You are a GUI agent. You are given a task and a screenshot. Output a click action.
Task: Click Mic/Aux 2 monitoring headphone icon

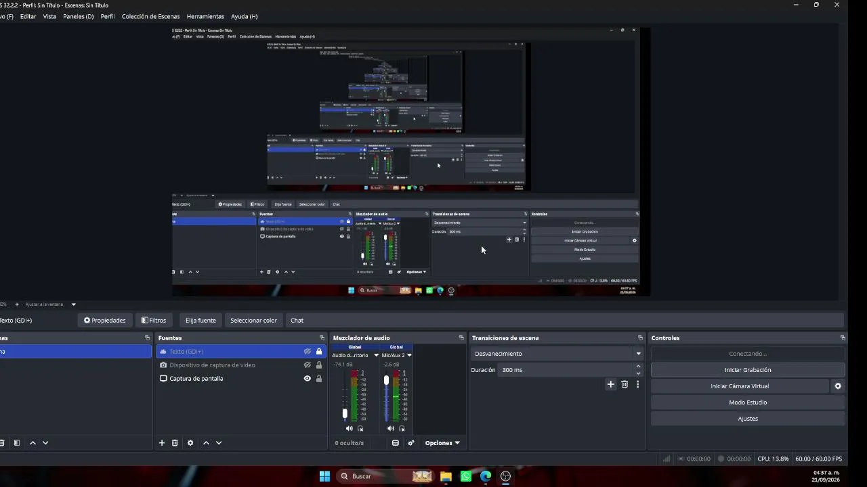pos(402,428)
